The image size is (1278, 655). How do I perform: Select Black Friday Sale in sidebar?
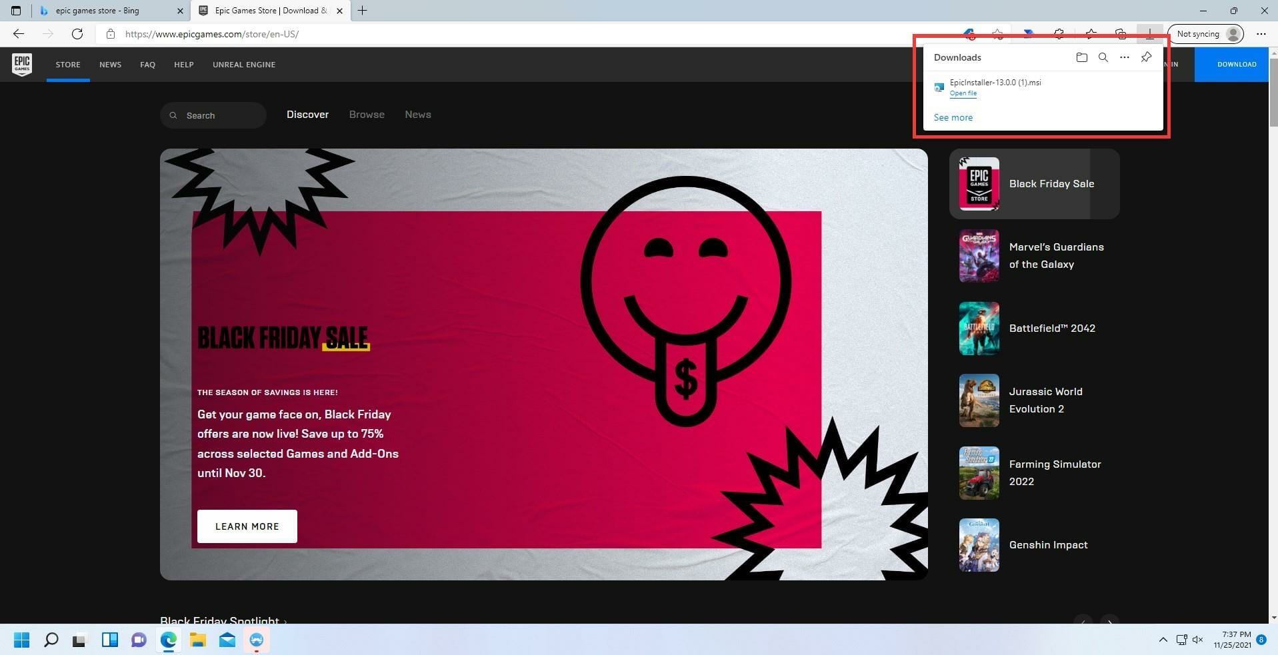pos(1034,184)
